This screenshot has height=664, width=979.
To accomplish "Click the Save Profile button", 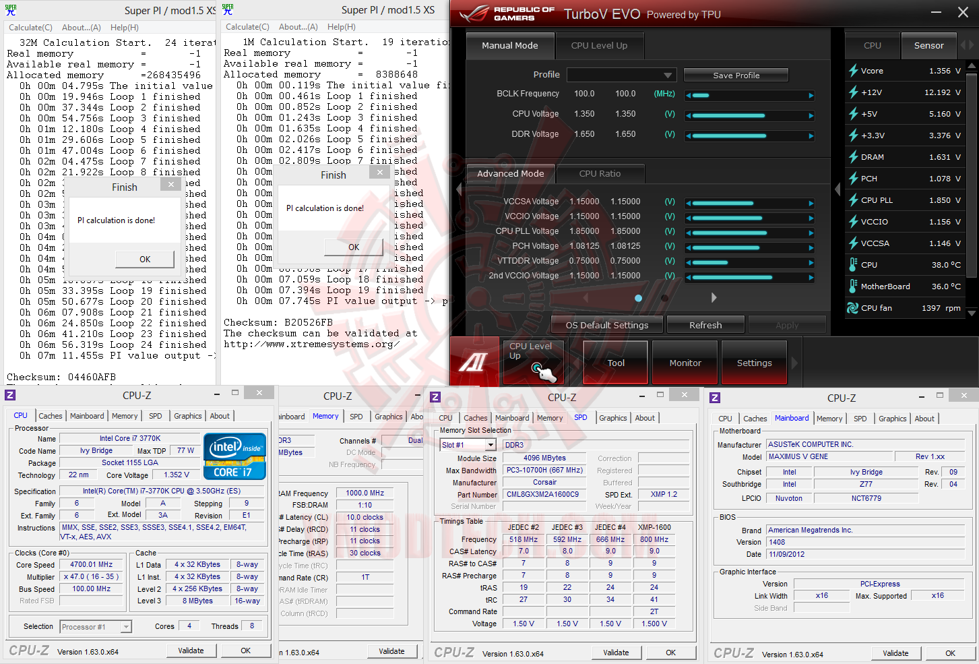I will (x=736, y=76).
